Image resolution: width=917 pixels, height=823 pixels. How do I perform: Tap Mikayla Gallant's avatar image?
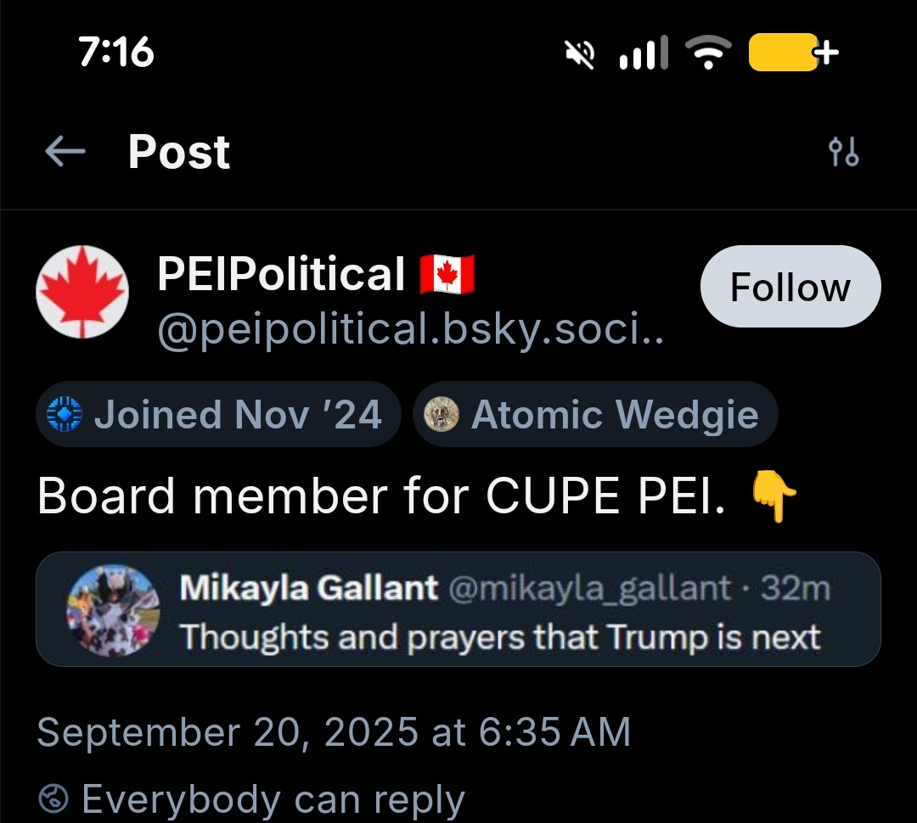(113, 611)
